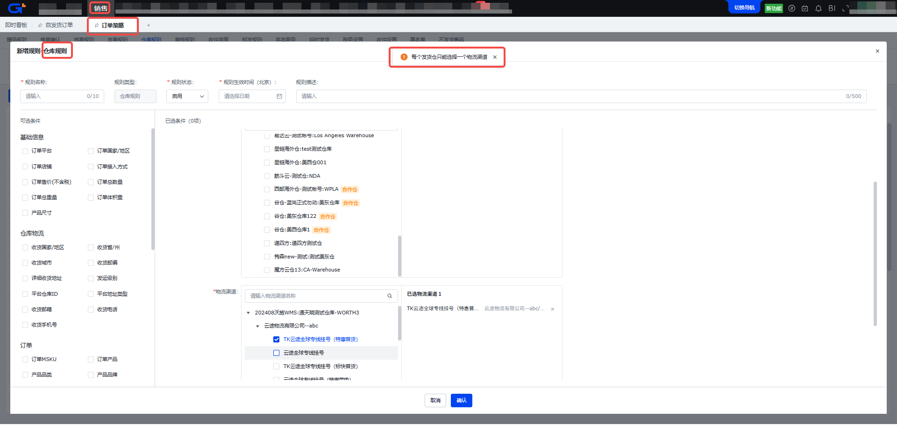Image resolution: width=897 pixels, height=425 pixels.
Task: Open the 规则状态 dropdown showing 启用
Action: (x=187, y=96)
